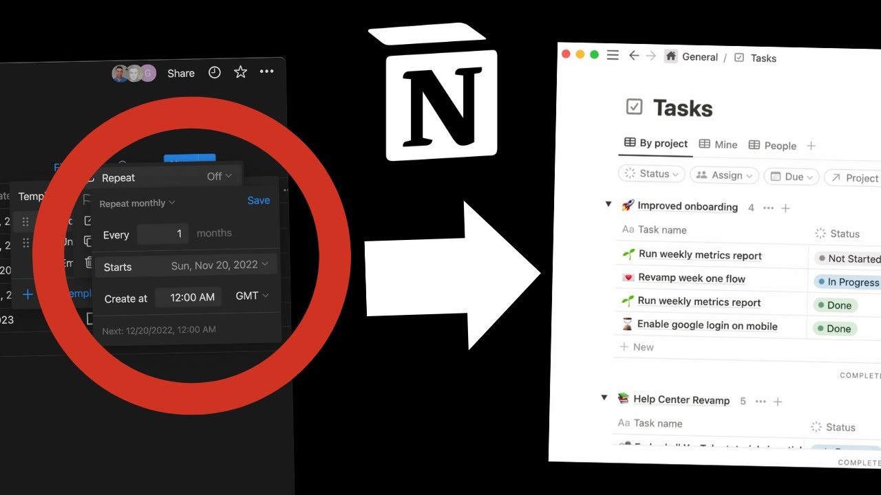Open the three-dot page menu in dark window
The width and height of the screenshot is (881, 495).
tap(266, 71)
